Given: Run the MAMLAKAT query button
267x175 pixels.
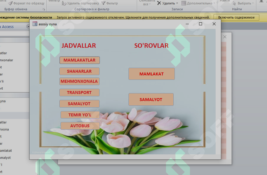Looking at the screenshot, I should click(x=152, y=74).
